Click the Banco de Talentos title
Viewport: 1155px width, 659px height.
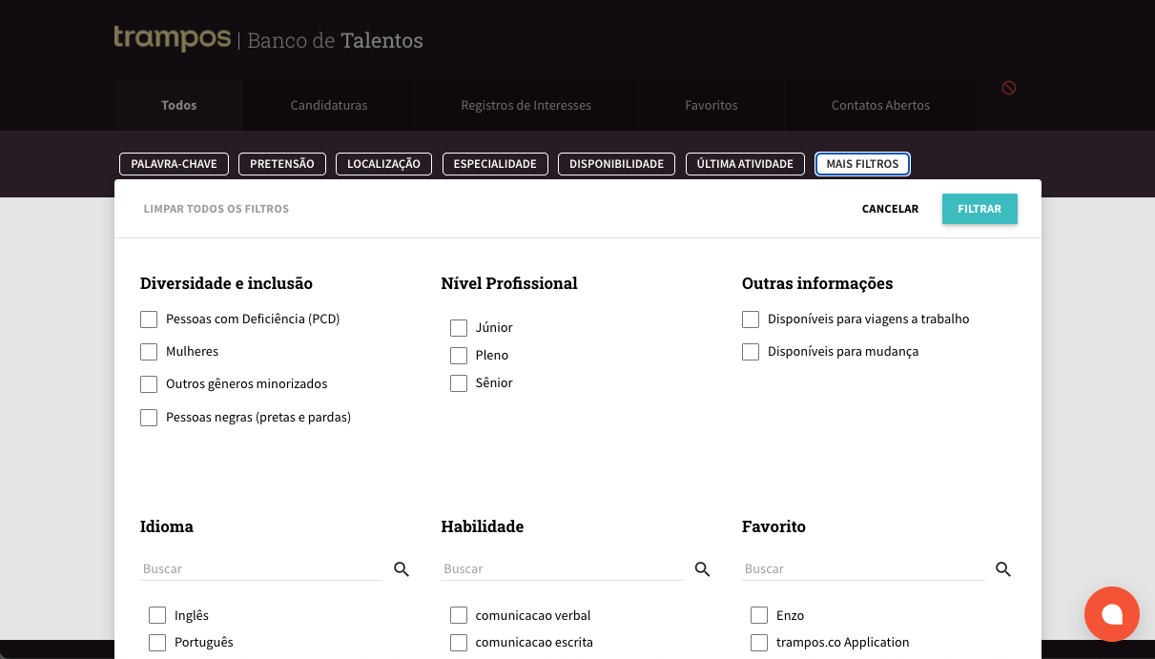335,40
